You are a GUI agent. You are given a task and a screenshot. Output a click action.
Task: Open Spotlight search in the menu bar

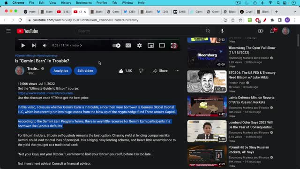[278, 3]
